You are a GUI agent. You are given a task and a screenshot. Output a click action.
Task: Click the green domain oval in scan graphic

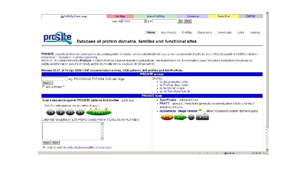[99, 112]
